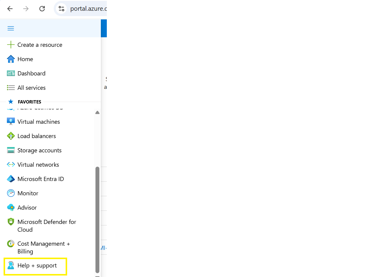Click the Storage accounts icon

[x=11, y=150]
